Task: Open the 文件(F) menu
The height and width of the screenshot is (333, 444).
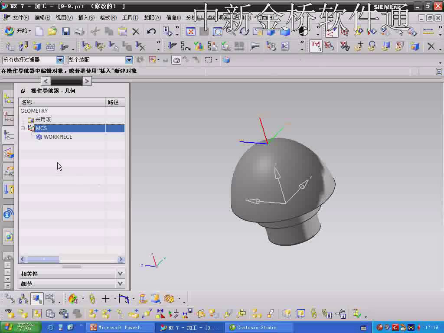Action: click(x=20, y=18)
